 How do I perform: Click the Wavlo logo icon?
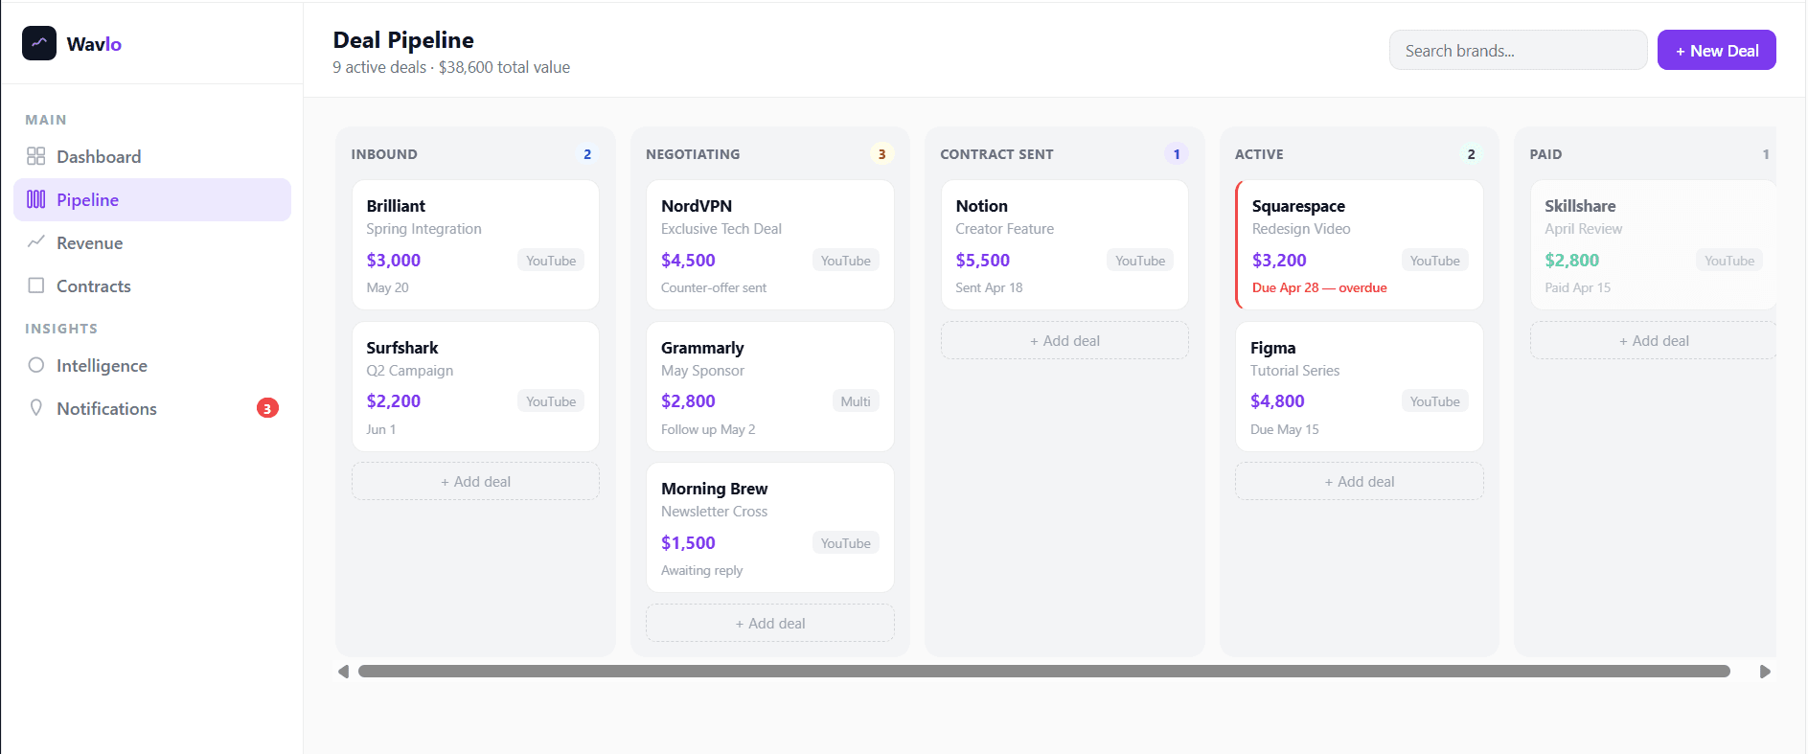(39, 43)
